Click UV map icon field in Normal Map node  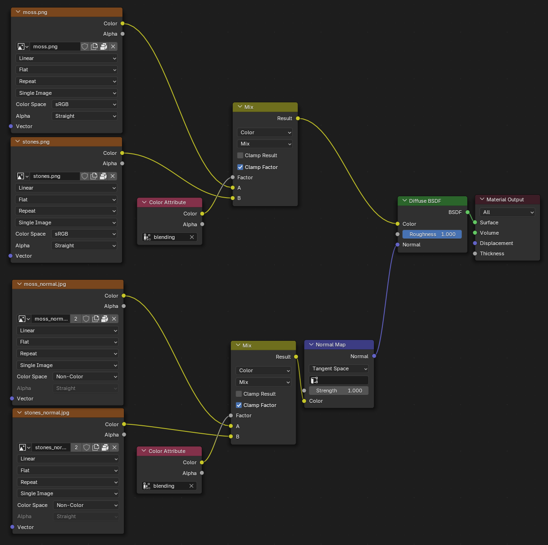(x=339, y=380)
